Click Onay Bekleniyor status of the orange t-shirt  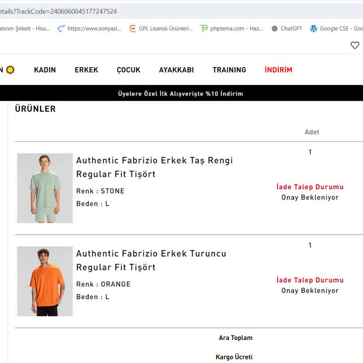tap(310, 291)
